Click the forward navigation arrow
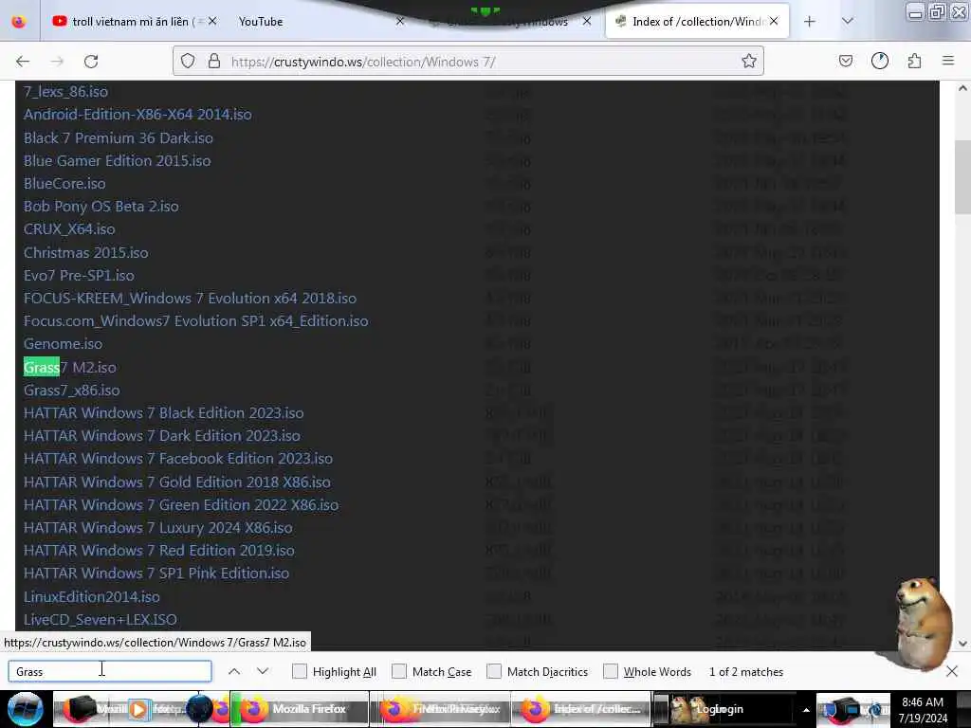Screen dimensions: 971x728 pyautogui.click(x=57, y=62)
